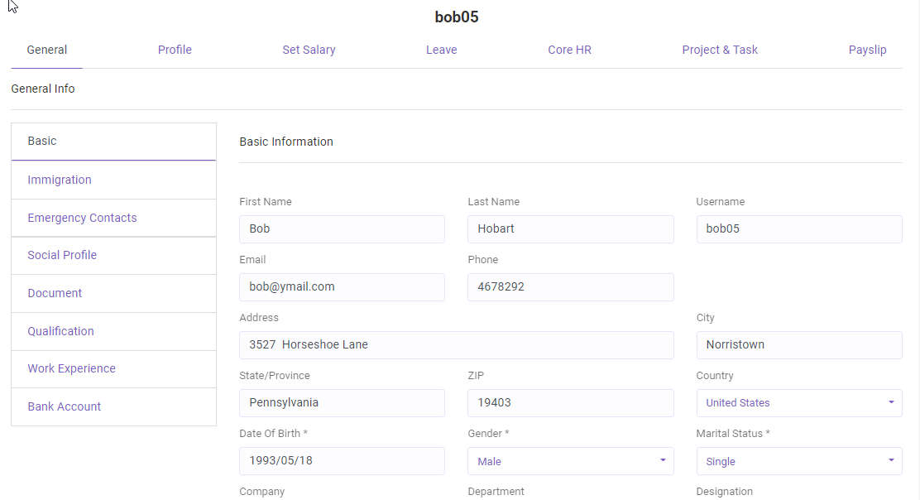The height and width of the screenshot is (500, 920).
Task: Open Bank Account section
Action: (x=65, y=406)
